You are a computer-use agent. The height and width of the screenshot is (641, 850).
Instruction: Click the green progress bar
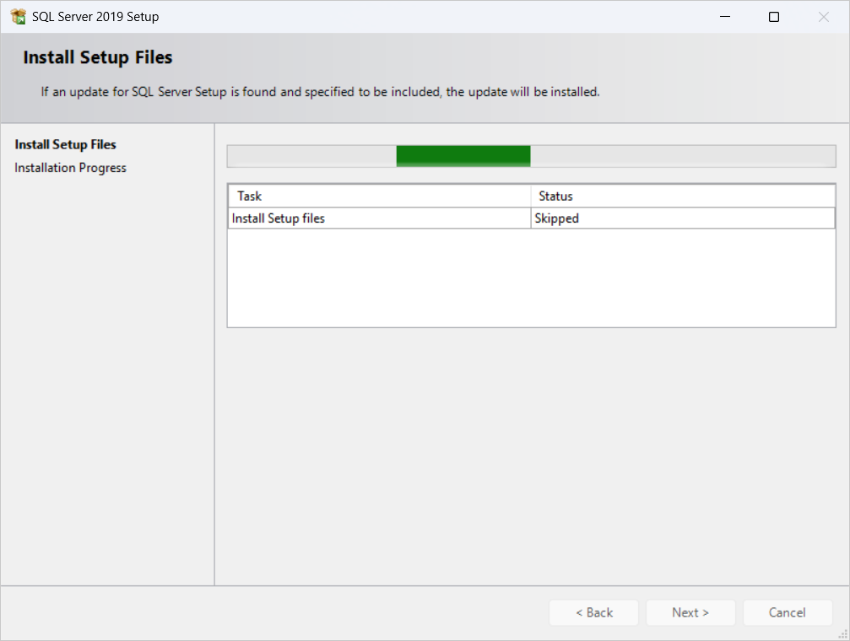(x=463, y=155)
